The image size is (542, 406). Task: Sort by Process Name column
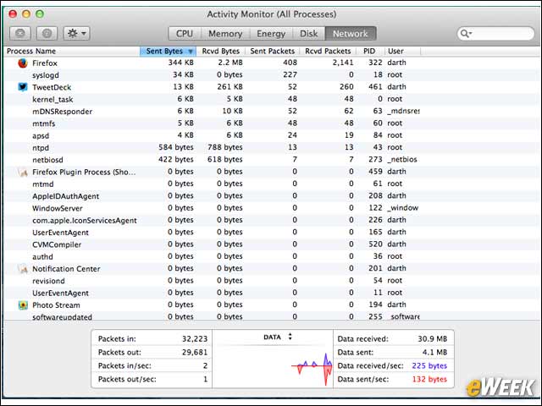tap(72, 51)
